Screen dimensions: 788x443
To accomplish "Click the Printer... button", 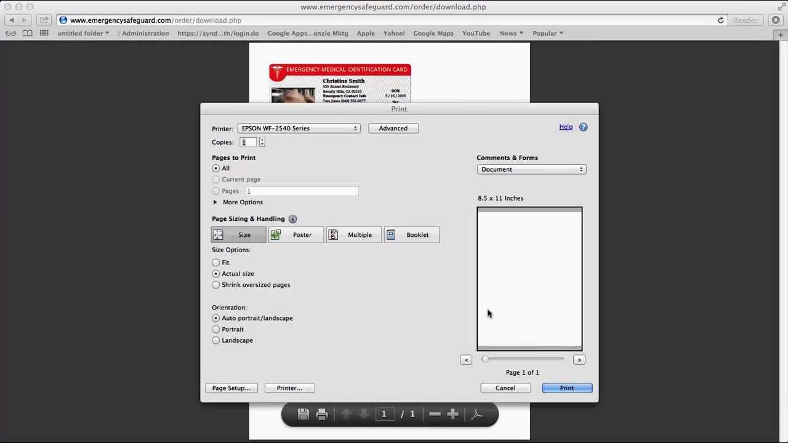I will [x=289, y=388].
